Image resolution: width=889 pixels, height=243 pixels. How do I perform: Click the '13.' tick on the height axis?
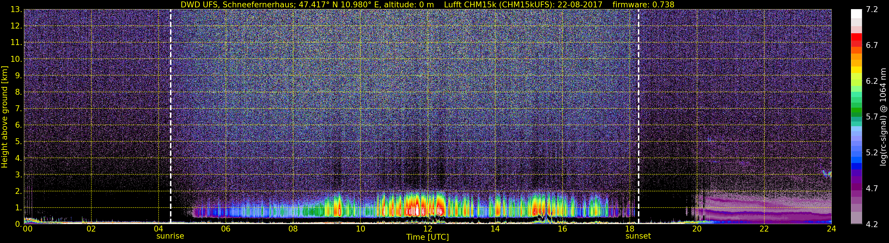[16, 9]
